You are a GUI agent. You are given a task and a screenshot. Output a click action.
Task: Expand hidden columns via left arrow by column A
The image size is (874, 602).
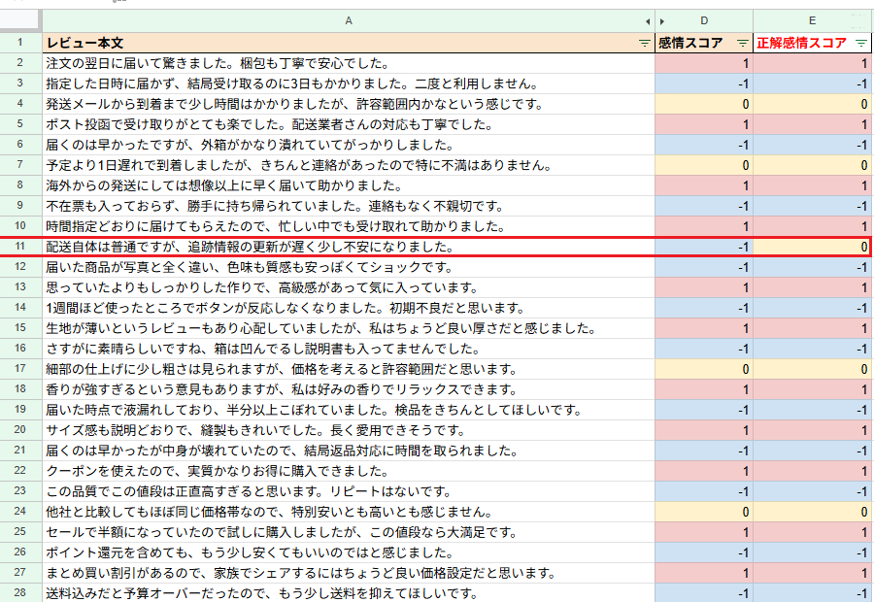tap(648, 21)
